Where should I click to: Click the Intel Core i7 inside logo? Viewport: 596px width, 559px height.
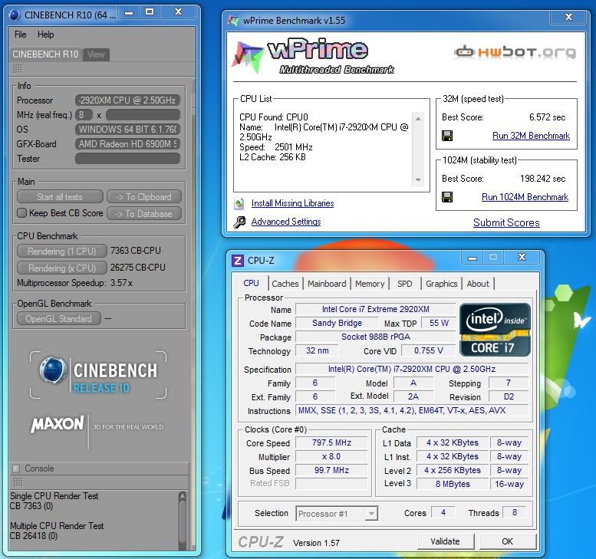pos(495,330)
